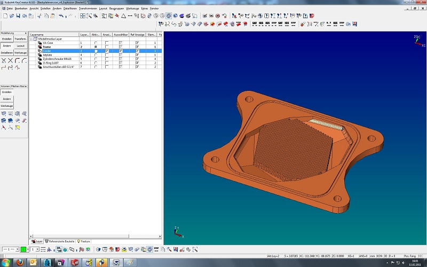427x267 pixels.
Task: Click the triangle icon in the top toolbar
Action: coord(124,16)
